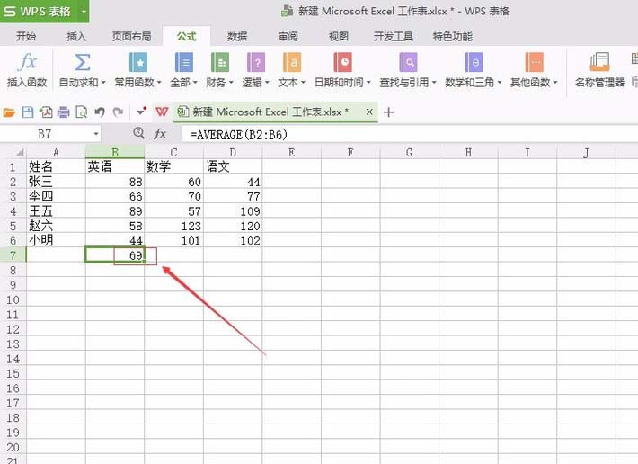The image size is (638, 464).
Task: Open the Lookup and Reference (查找与引用) icon
Action: 408,62
